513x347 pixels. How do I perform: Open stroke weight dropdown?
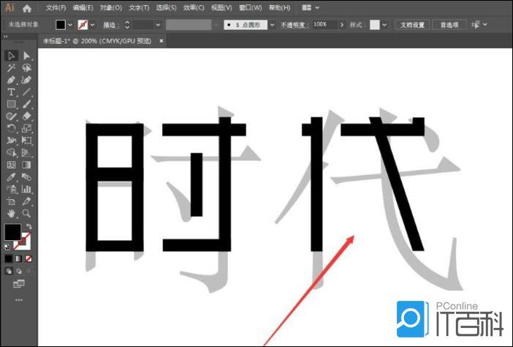tap(159, 25)
